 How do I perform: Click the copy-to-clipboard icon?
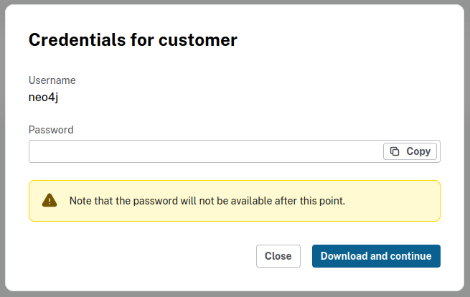click(395, 151)
